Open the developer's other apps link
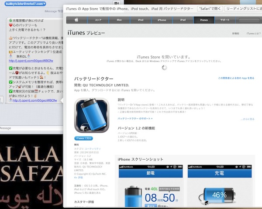This screenshot has height=209, width=262. point(236,78)
